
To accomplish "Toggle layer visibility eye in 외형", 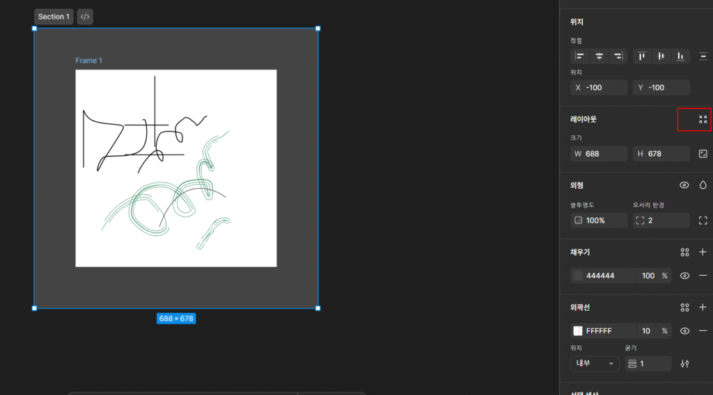I will click(684, 185).
